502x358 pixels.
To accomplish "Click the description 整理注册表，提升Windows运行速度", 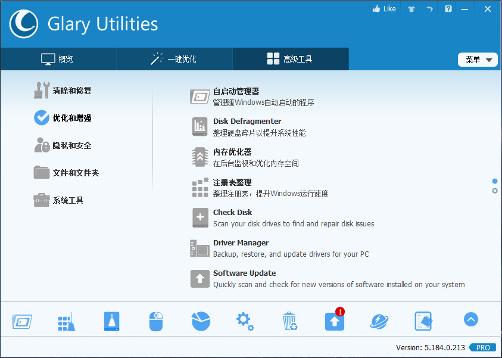I will point(271,194).
